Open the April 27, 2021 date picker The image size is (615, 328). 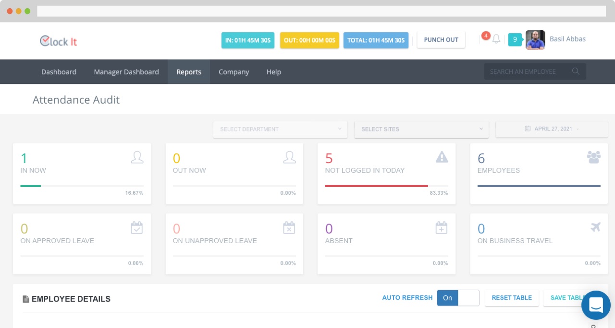(551, 129)
